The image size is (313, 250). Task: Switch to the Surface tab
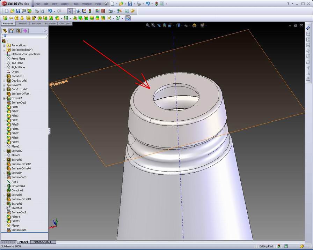[36, 24]
